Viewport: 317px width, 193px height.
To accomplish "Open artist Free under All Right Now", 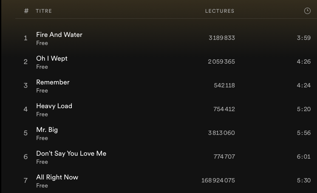I will [x=42, y=186].
